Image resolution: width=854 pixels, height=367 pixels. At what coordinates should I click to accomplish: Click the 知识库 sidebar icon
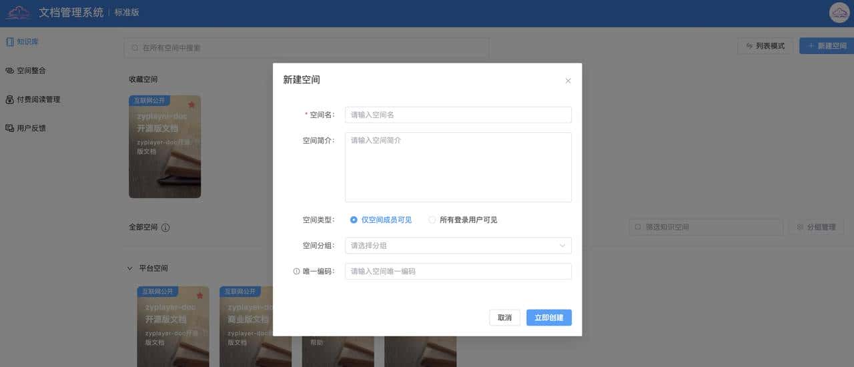pos(9,41)
